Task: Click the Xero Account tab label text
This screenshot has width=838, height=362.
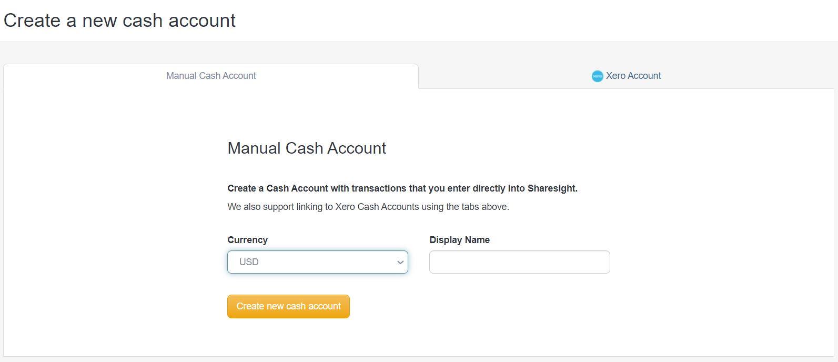Action: point(633,76)
